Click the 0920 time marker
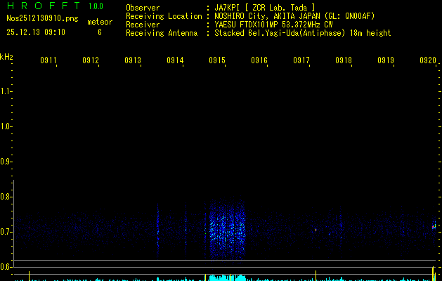Image resolution: width=442 pixels, height=281 pixels. coord(428,61)
